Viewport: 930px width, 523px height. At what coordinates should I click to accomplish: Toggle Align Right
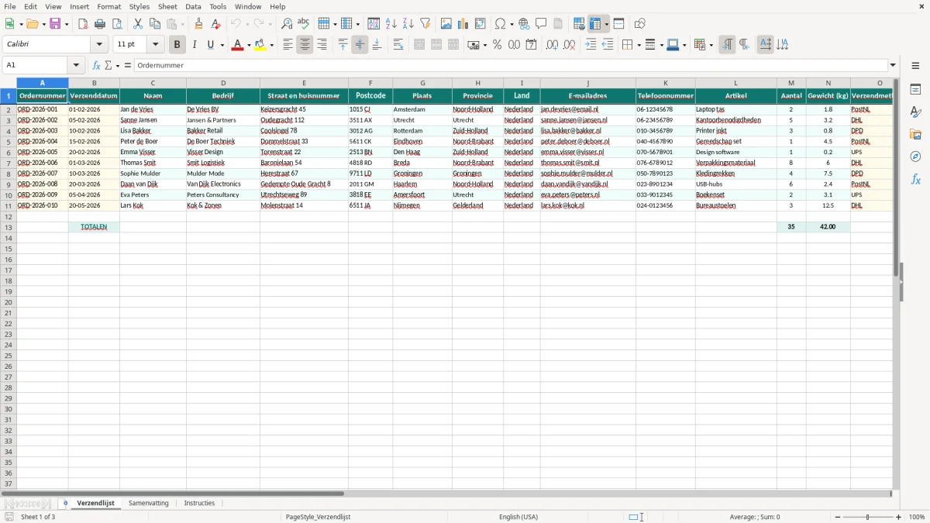[x=322, y=45]
